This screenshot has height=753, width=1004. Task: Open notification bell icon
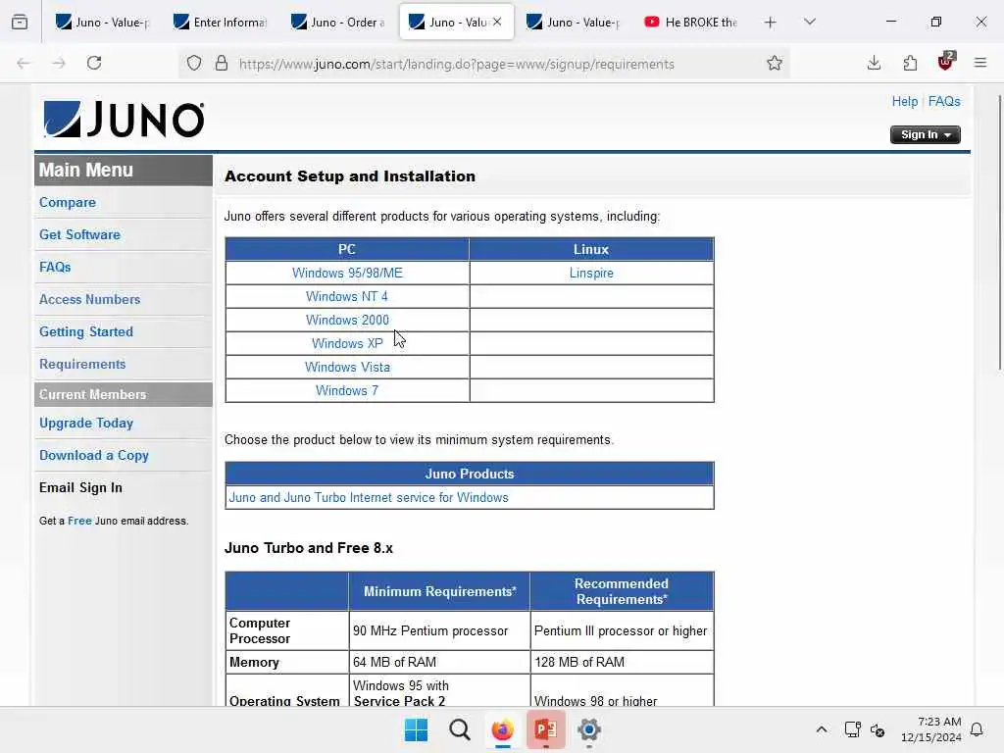pyautogui.click(x=977, y=729)
